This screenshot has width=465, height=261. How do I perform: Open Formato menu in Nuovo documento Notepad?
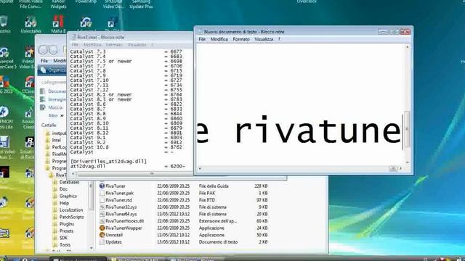point(241,39)
